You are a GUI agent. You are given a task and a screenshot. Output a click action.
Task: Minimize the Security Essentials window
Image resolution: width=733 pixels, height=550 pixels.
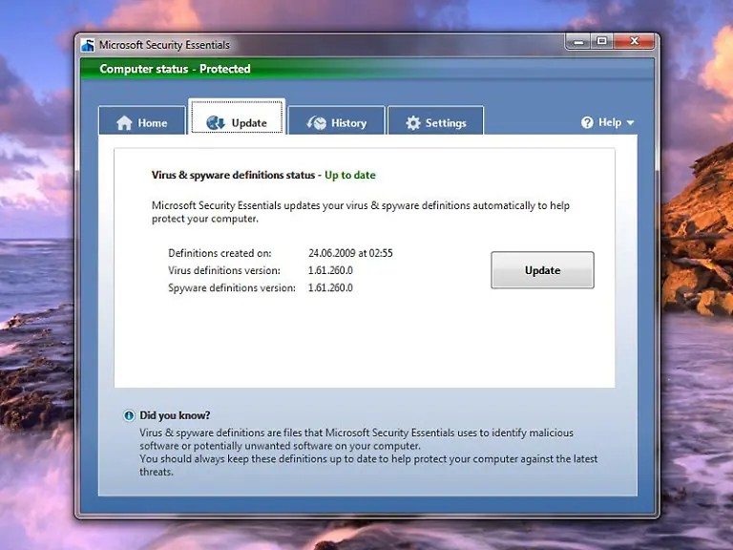578,41
